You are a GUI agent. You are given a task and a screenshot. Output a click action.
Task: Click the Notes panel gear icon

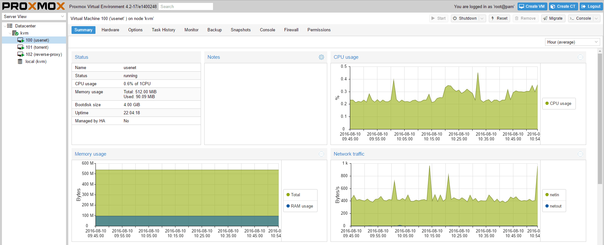(321, 57)
